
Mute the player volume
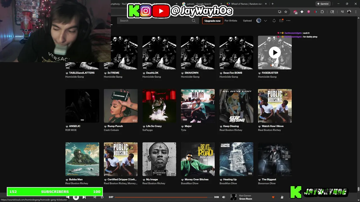click(224, 197)
